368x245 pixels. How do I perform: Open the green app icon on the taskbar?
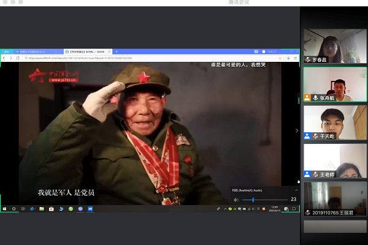71,209
